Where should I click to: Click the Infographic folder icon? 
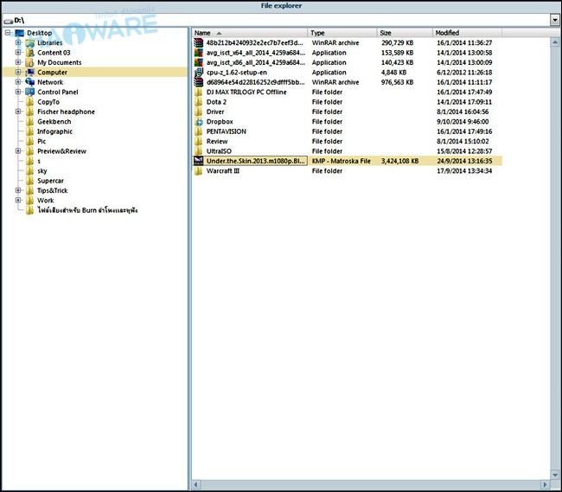point(30,131)
